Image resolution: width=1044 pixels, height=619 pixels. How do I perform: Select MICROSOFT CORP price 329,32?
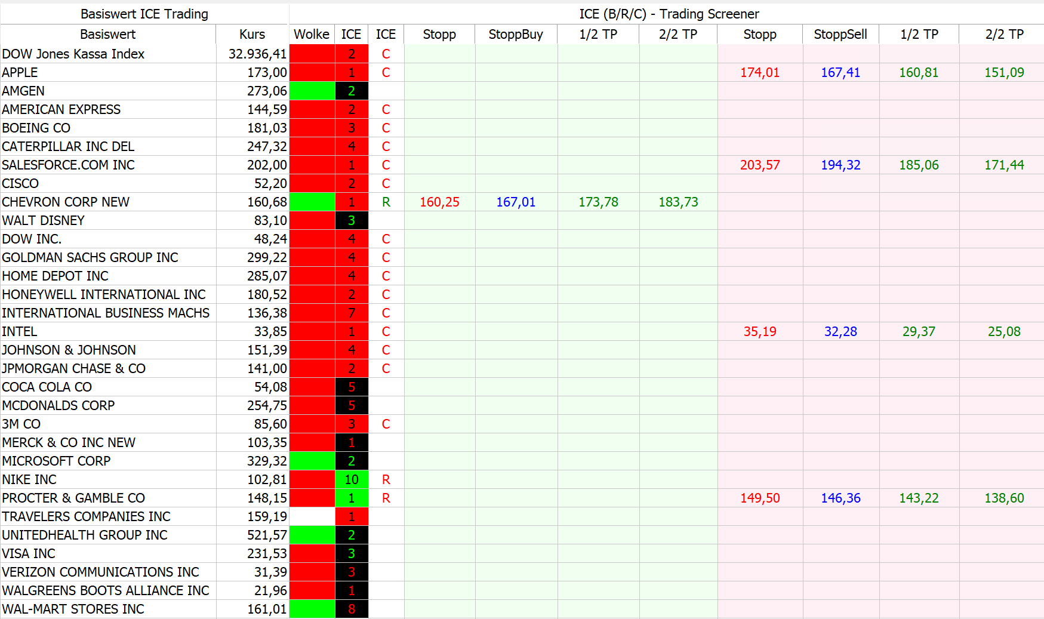click(267, 461)
